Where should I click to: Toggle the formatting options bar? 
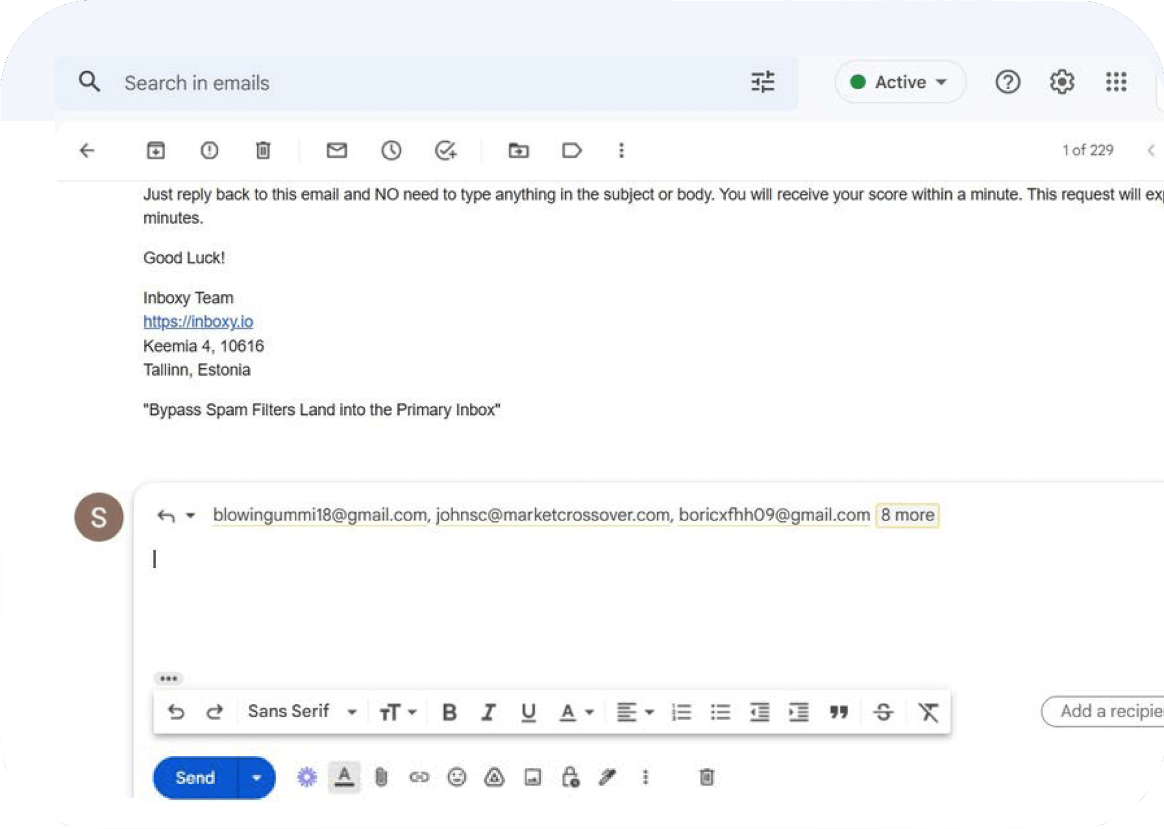point(344,777)
